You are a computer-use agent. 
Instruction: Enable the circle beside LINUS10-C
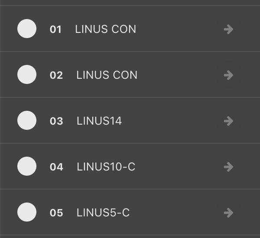coord(27,167)
